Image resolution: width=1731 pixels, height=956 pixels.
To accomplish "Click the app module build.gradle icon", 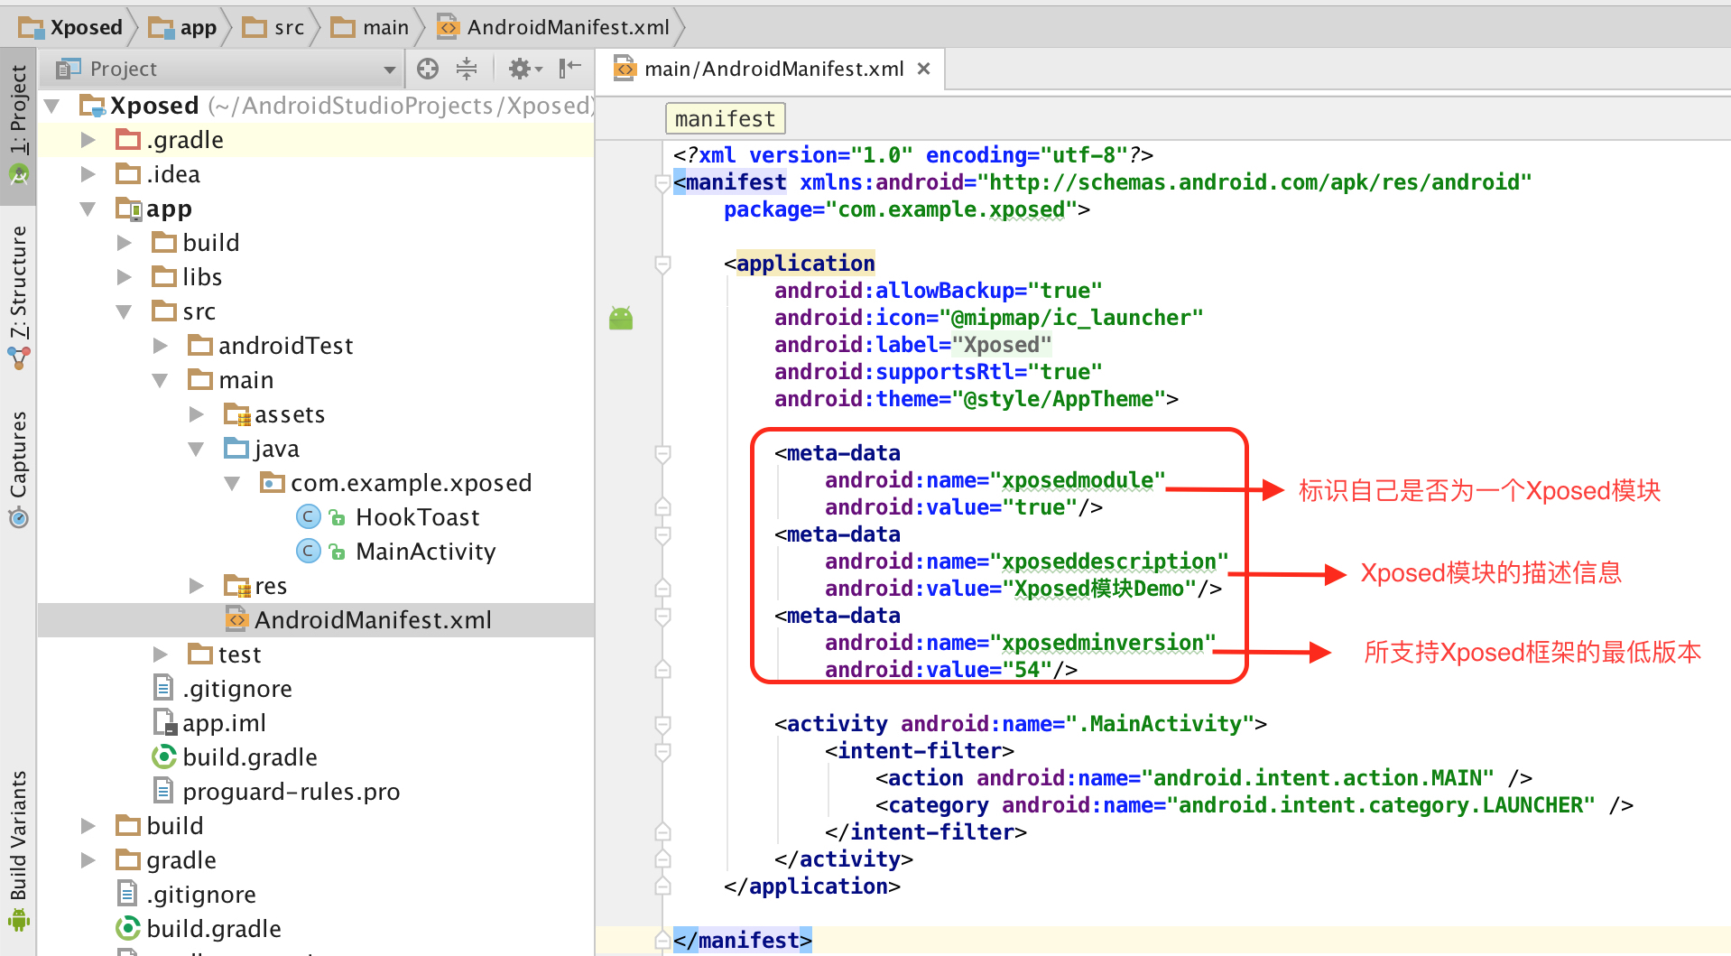I will (164, 756).
